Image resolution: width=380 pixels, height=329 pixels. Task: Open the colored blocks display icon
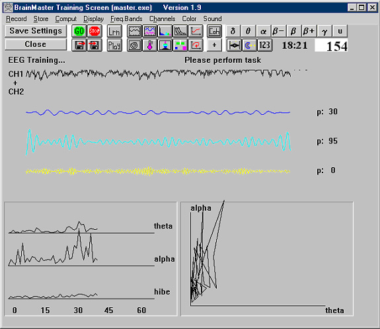(x=180, y=45)
